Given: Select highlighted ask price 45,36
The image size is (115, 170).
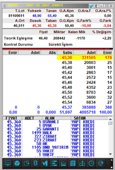Looking at the screenshot, I should [x=67, y=57].
